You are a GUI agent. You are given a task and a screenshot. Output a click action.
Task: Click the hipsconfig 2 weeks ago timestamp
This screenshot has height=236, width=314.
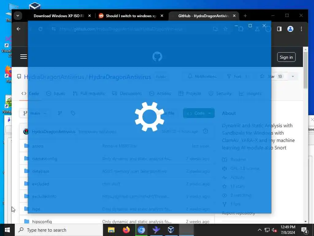[197, 222]
